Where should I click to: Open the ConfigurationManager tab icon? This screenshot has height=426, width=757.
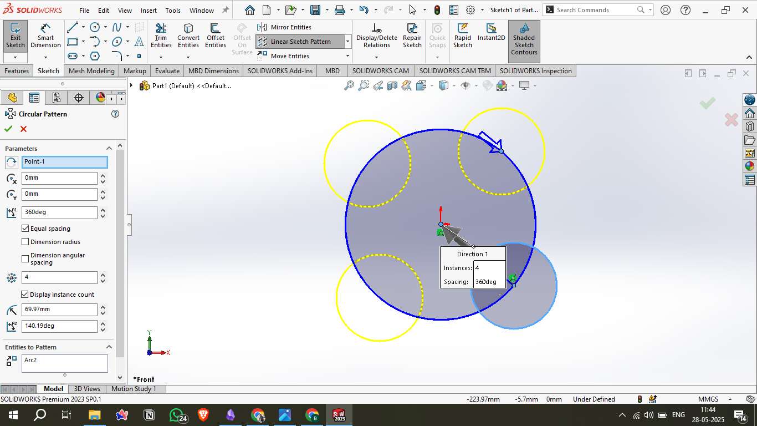[x=56, y=98]
